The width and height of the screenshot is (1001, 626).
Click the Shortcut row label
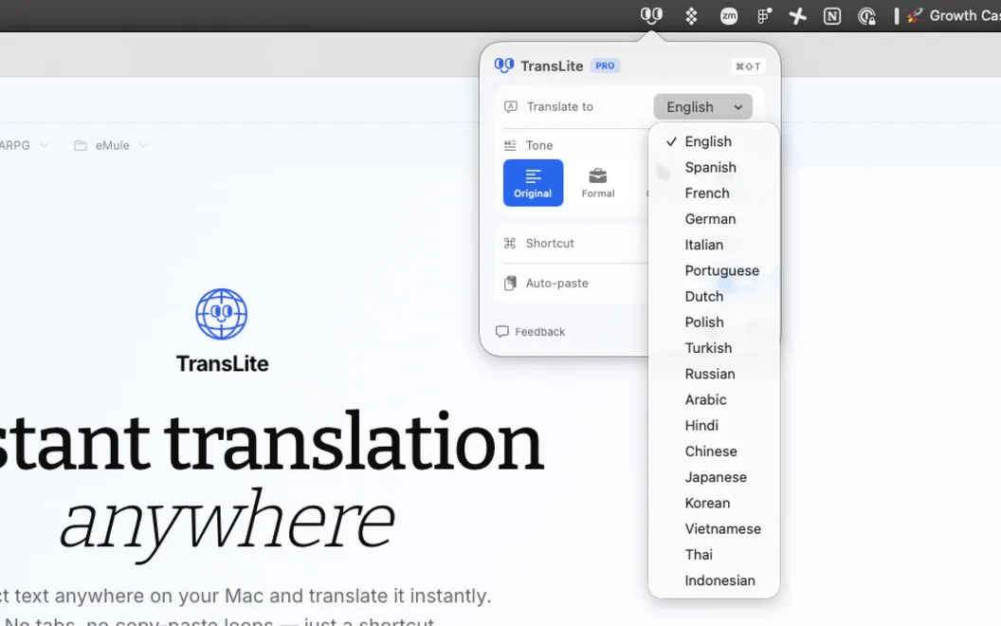550,244
